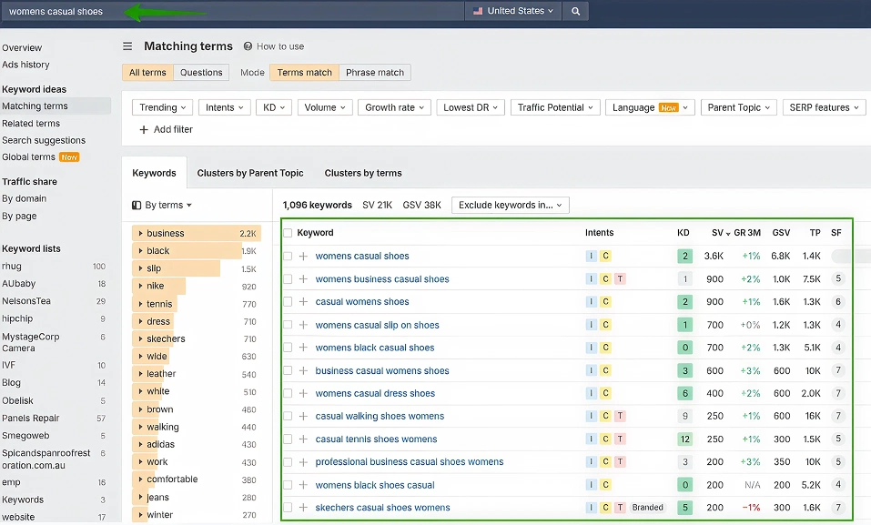
Task: Switch mode to Phrase match
Action: (375, 72)
